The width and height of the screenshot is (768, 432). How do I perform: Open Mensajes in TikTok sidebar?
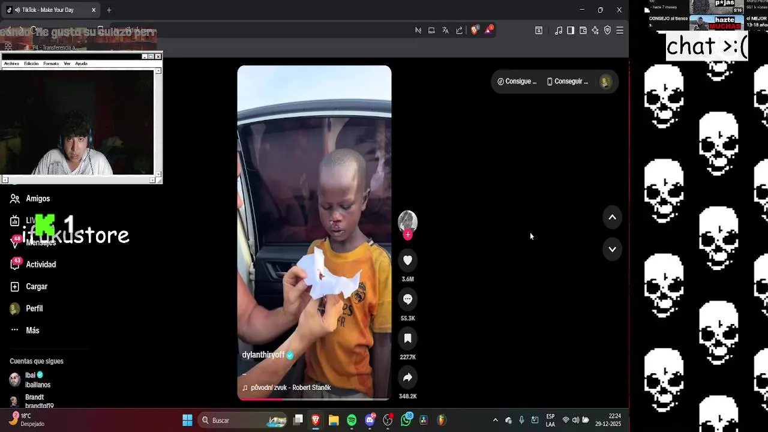pyautogui.click(x=33, y=242)
